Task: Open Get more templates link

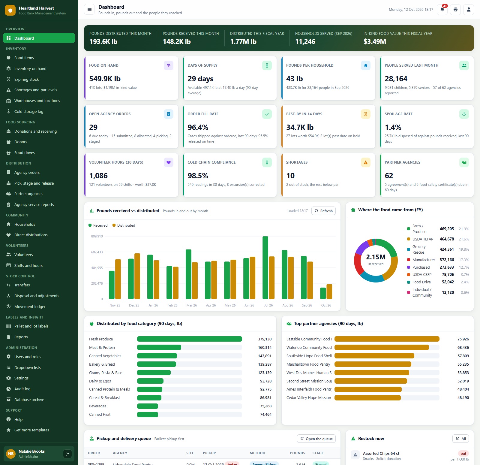Action: [x=39, y=430]
